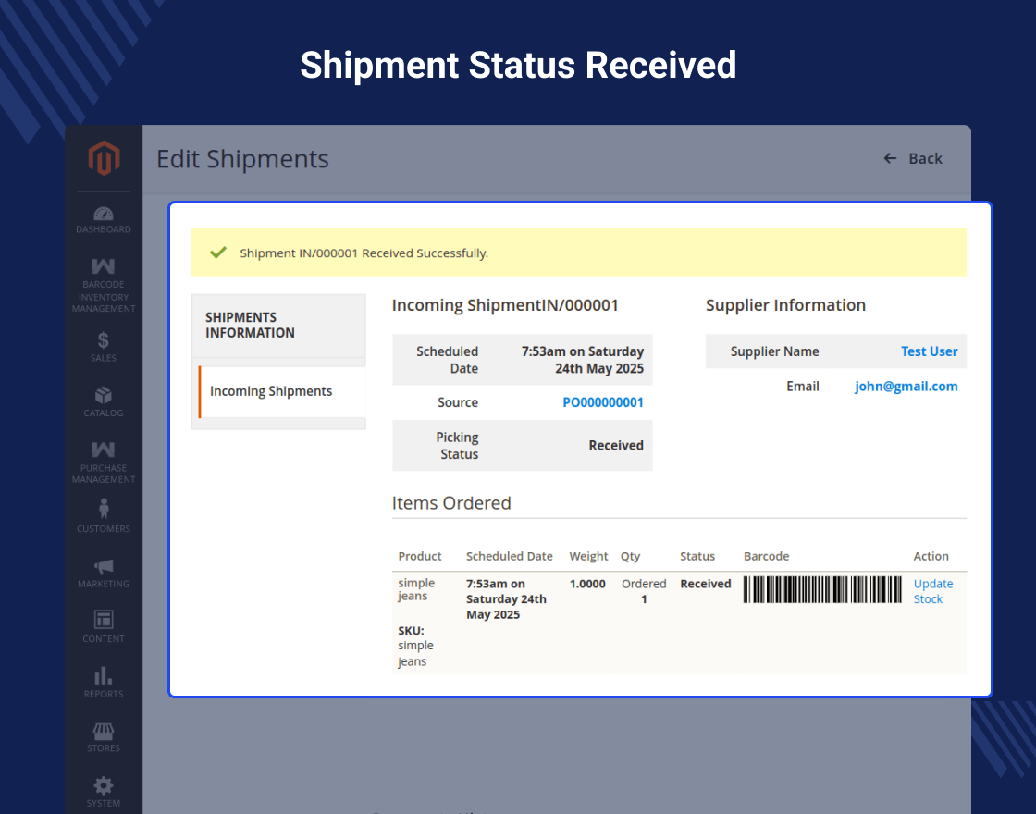The height and width of the screenshot is (814, 1036).
Task: Open the Marketing megaphone icon
Action: (x=104, y=566)
